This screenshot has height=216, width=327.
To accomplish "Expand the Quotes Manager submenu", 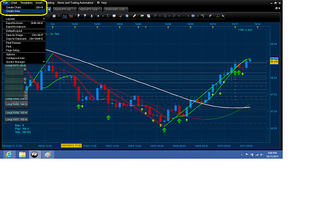I will [24, 62].
